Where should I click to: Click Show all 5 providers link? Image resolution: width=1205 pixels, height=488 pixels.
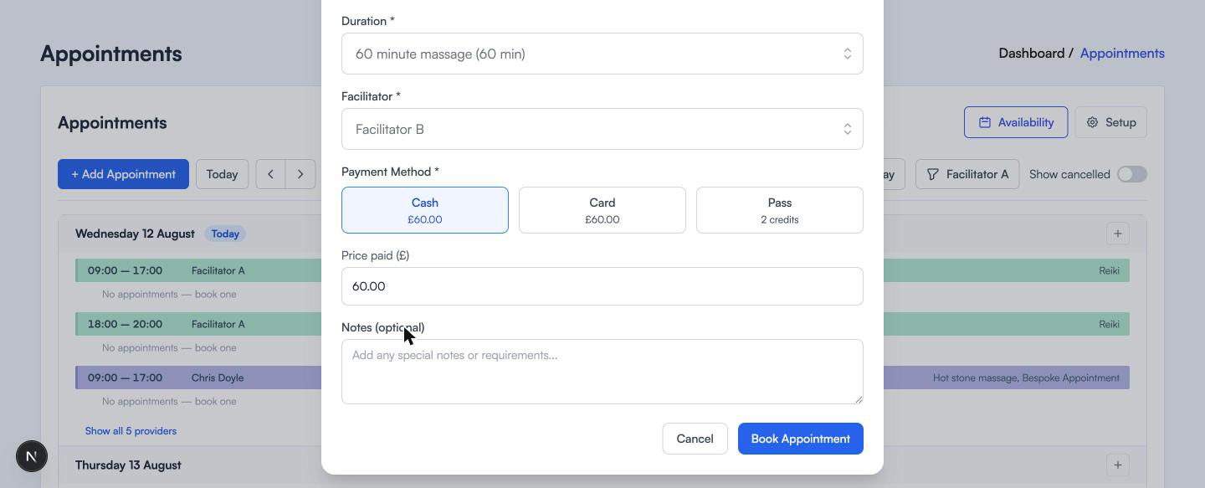[x=131, y=431]
